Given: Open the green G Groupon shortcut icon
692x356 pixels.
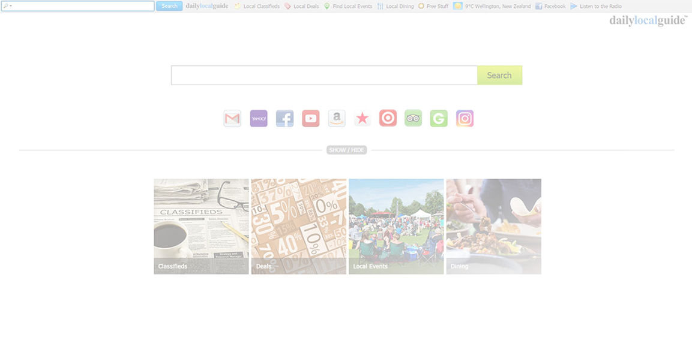Looking at the screenshot, I should click(439, 119).
